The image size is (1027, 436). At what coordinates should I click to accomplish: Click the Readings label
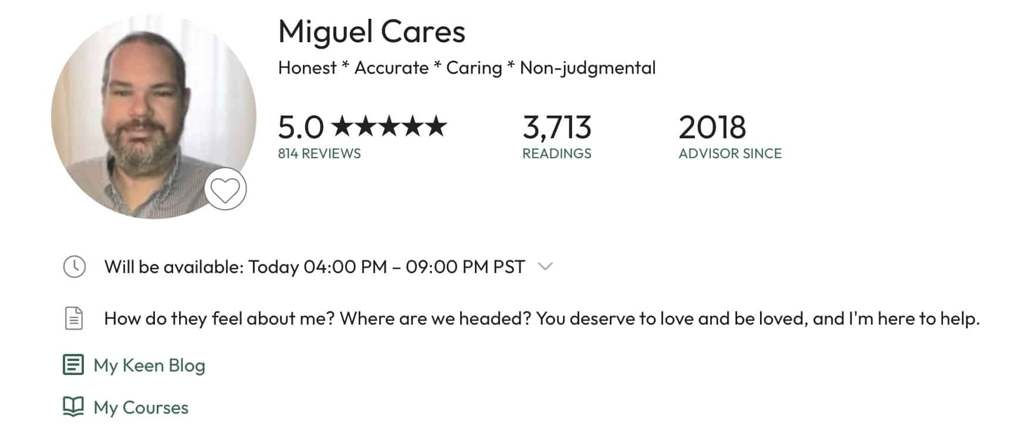557,154
